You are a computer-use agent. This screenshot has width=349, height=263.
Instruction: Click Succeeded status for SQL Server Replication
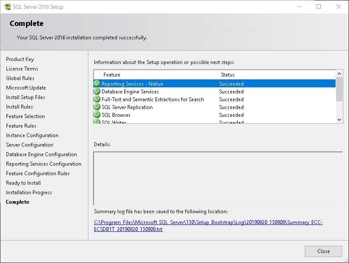coord(231,107)
